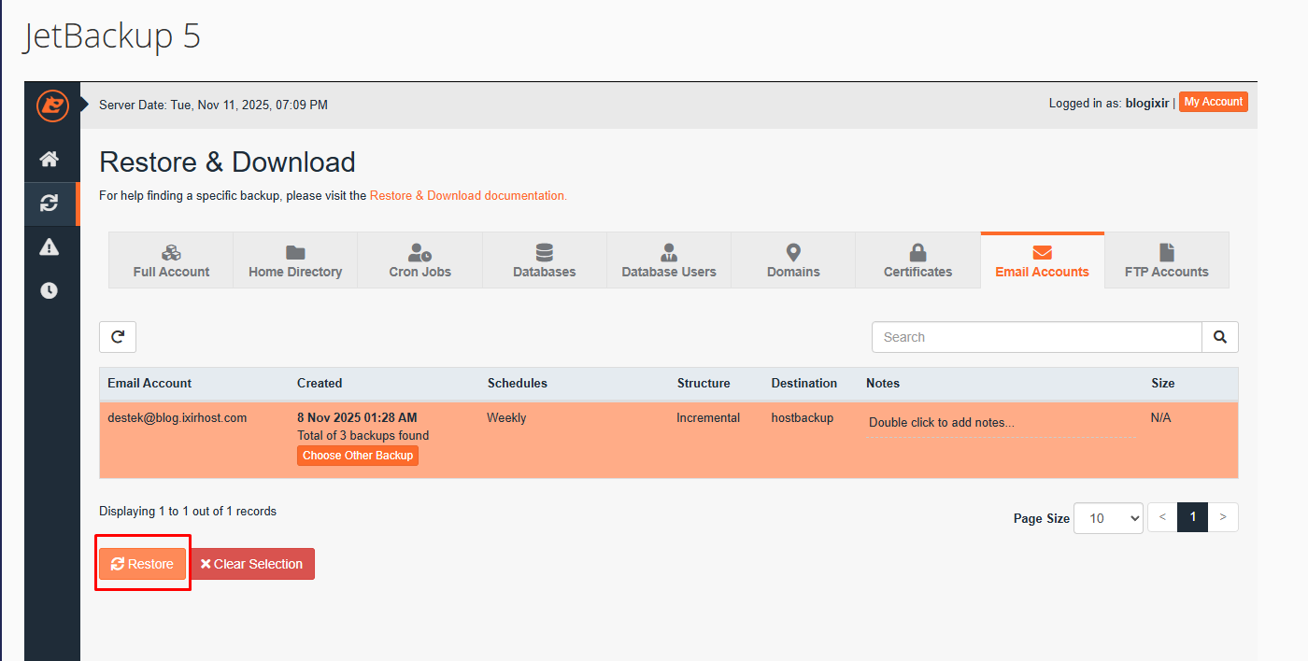Open the Restore & Download documentation link

click(x=468, y=196)
